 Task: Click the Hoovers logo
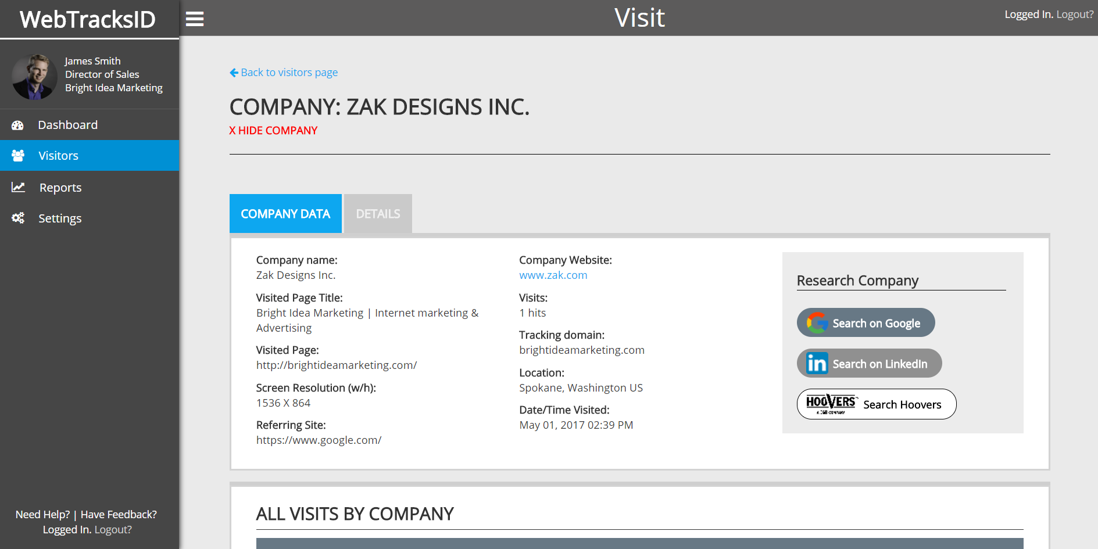[x=831, y=404]
